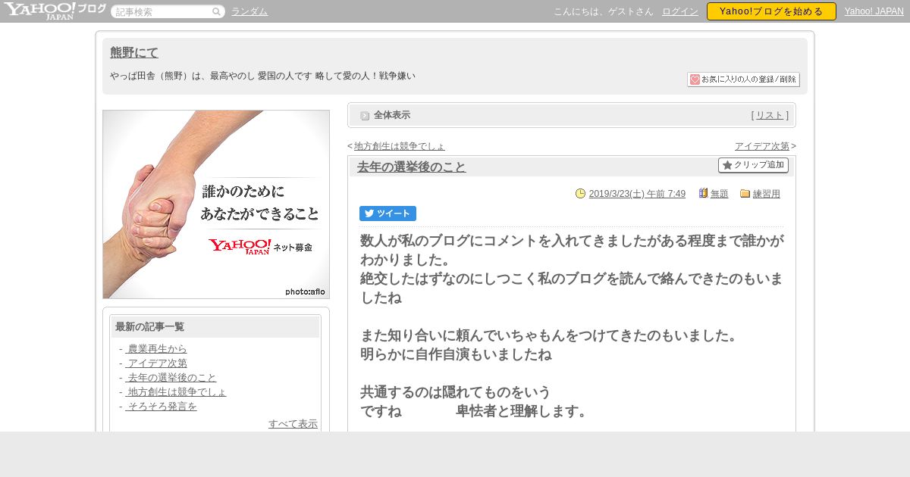Click the リスト link
The width and height of the screenshot is (910, 477).
click(770, 115)
